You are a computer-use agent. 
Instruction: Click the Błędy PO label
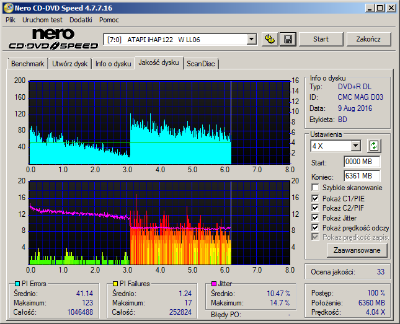click(226, 315)
